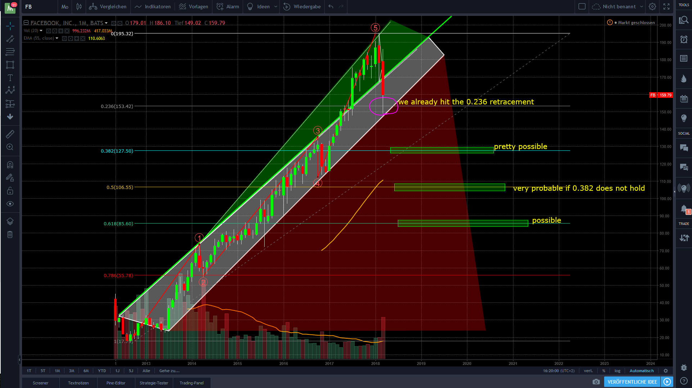Viewport: 692px width, 388px height.
Task: Open the hotlist flame icon
Action: pyautogui.click(x=684, y=79)
